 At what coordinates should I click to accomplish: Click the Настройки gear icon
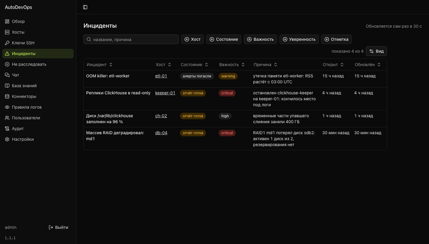(7, 139)
